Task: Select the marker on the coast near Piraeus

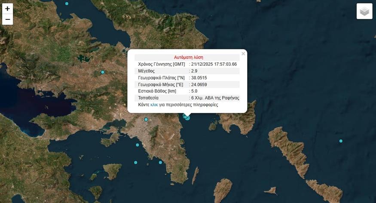Action: click(138, 145)
